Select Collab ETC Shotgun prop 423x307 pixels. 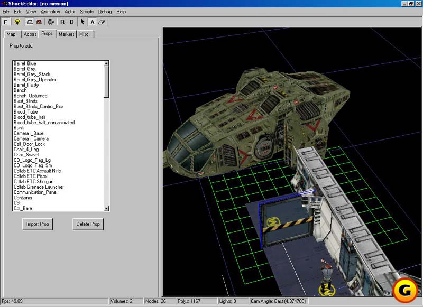[34, 182]
